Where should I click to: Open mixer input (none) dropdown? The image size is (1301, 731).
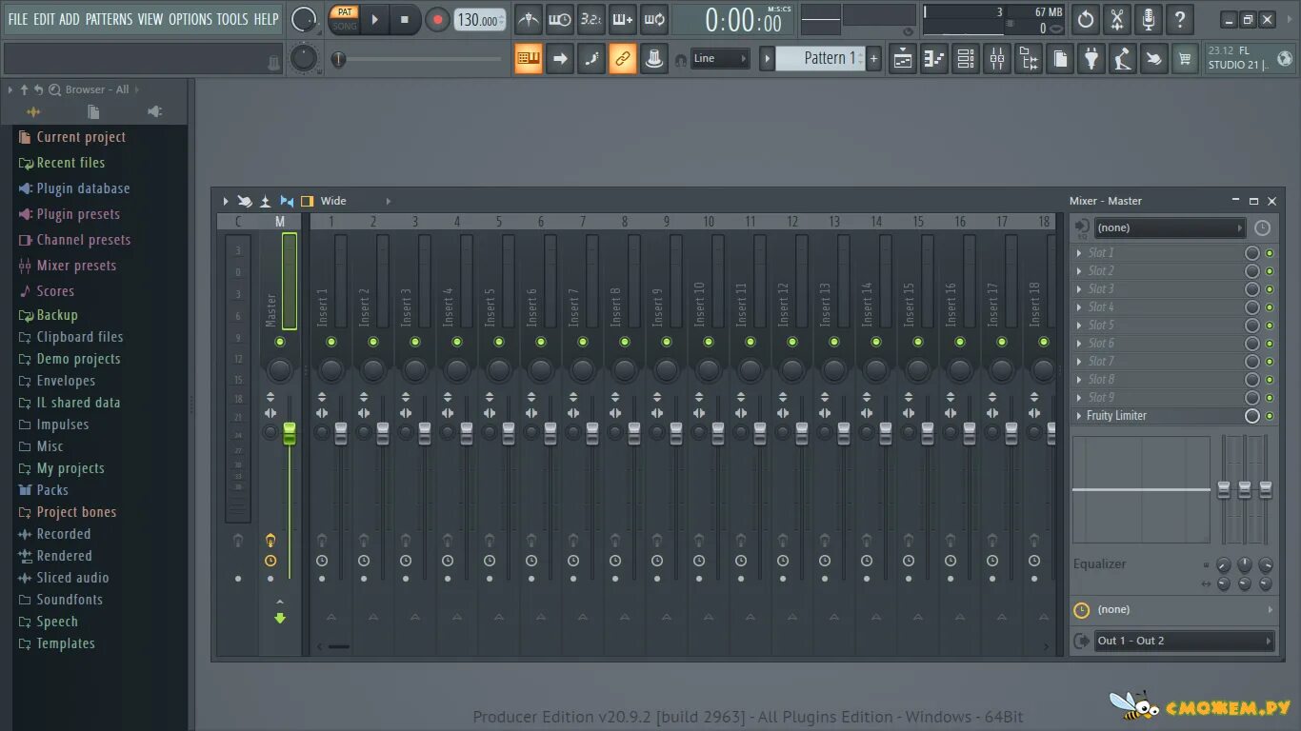point(1170,227)
